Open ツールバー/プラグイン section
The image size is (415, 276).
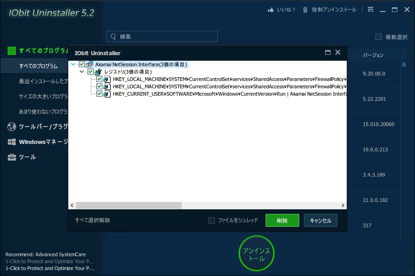43,127
